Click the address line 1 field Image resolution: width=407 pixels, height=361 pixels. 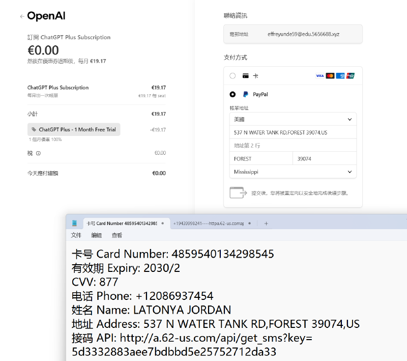point(293,132)
